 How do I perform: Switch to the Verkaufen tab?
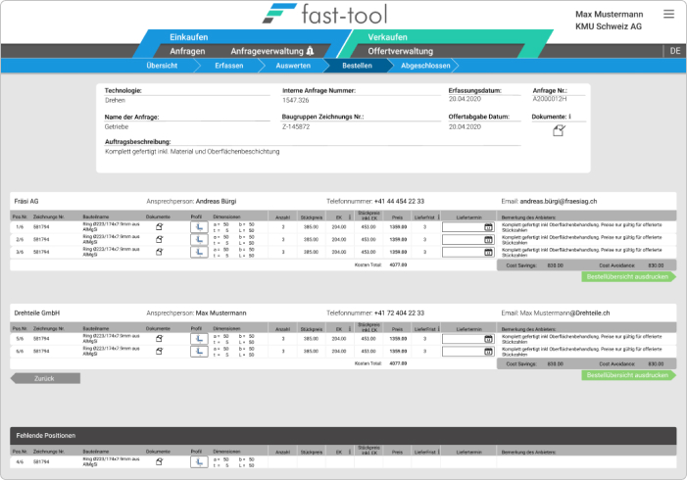(x=387, y=37)
